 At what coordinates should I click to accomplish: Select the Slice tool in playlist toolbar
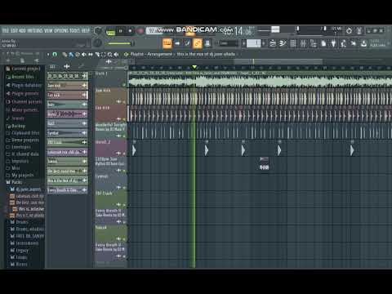pyautogui.click(x=97, y=55)
